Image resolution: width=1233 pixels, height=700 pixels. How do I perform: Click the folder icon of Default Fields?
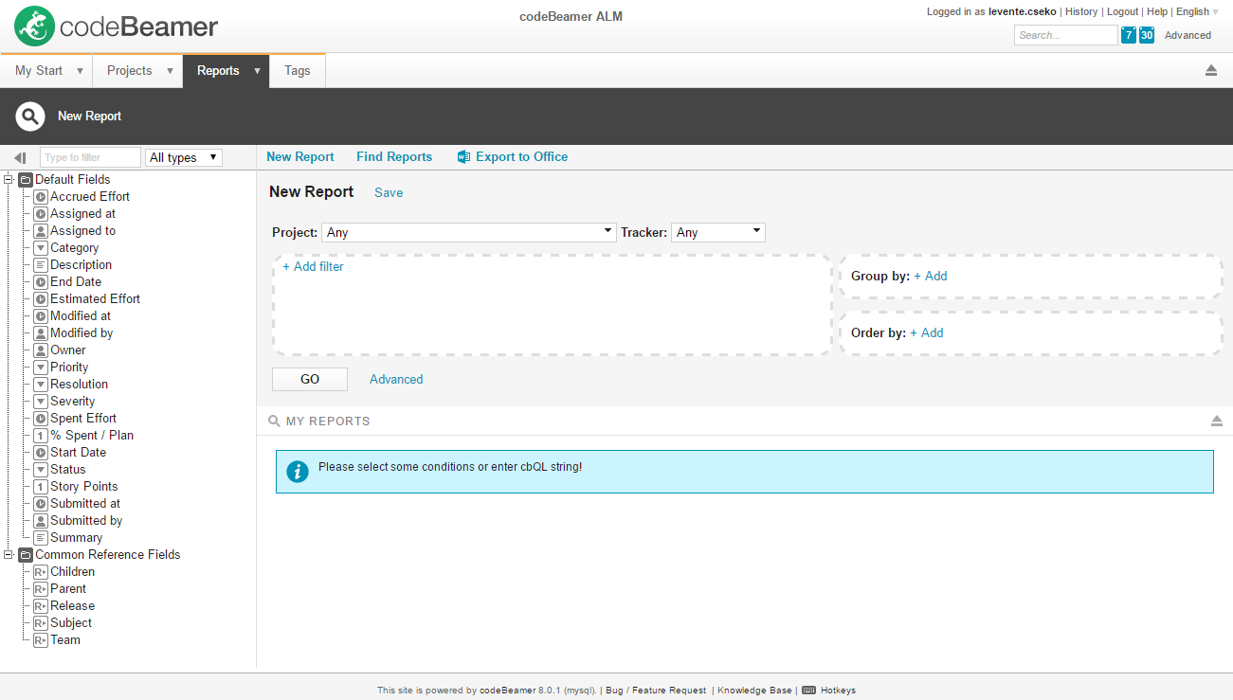(26, 180)
